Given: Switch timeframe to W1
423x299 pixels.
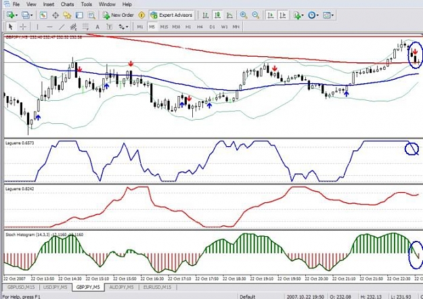Looking at the screenshot, I should (x=224, y=26).
